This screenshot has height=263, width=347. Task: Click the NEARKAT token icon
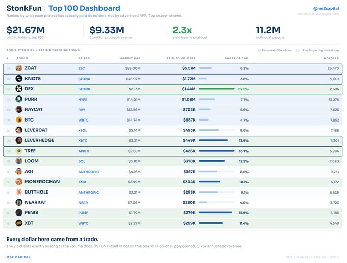[19, 202]
